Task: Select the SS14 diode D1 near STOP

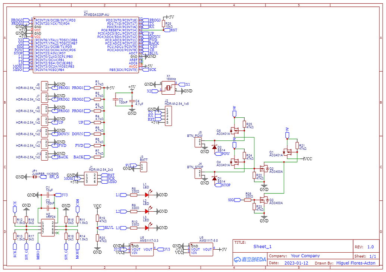Action: [214, 179]
